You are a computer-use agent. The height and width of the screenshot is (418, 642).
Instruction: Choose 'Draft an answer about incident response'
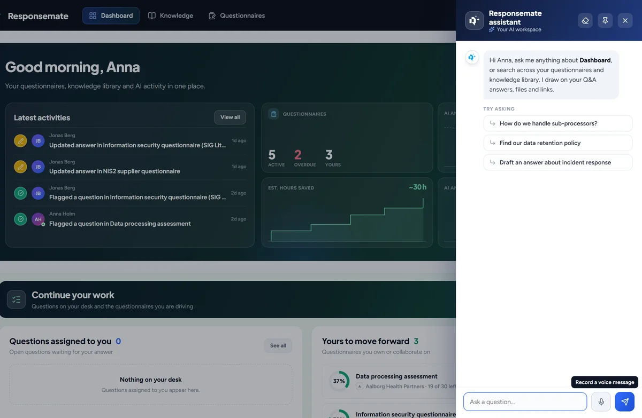click(x=558, y=162)
